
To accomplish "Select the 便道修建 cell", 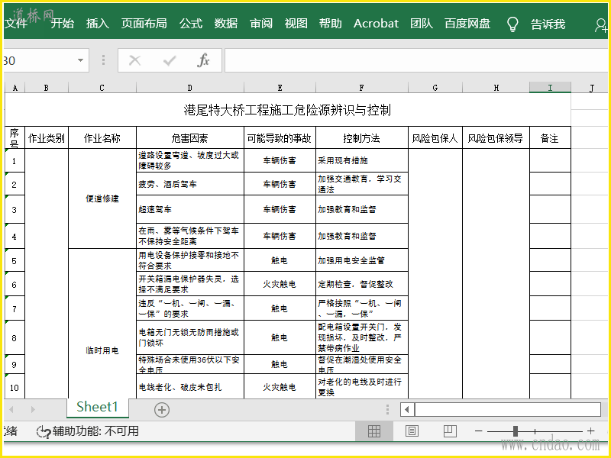I will (102, 198).
